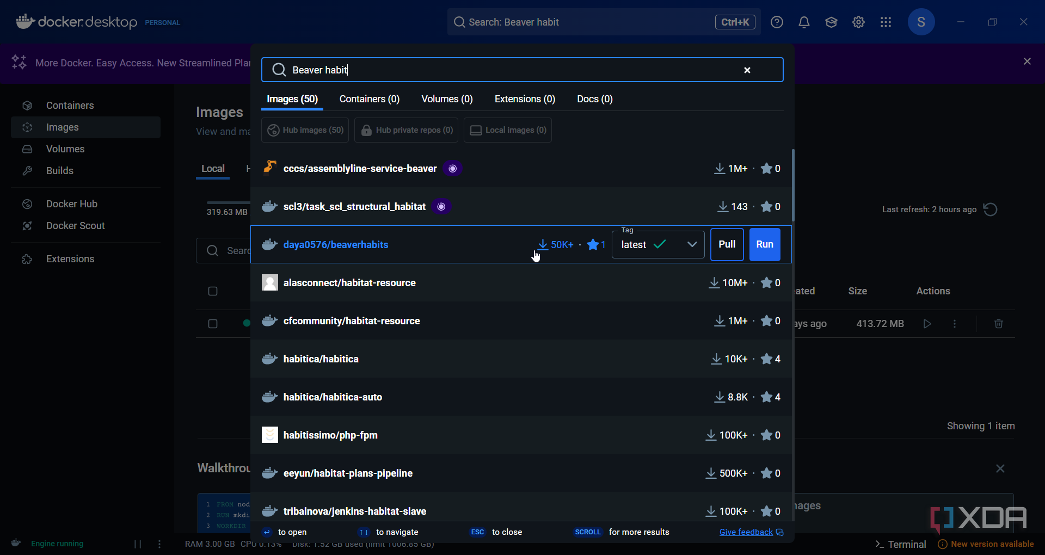Select the Local tab on Images page
1045x555 pixels.
coord(213,169)
